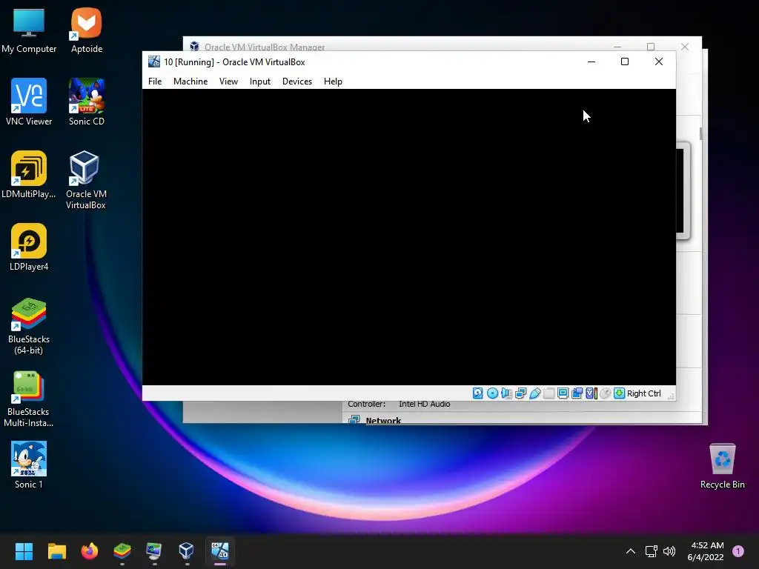Click inside the black VM display screen
The height and width of the screenshot is (569, 759).
pos(409,237)
